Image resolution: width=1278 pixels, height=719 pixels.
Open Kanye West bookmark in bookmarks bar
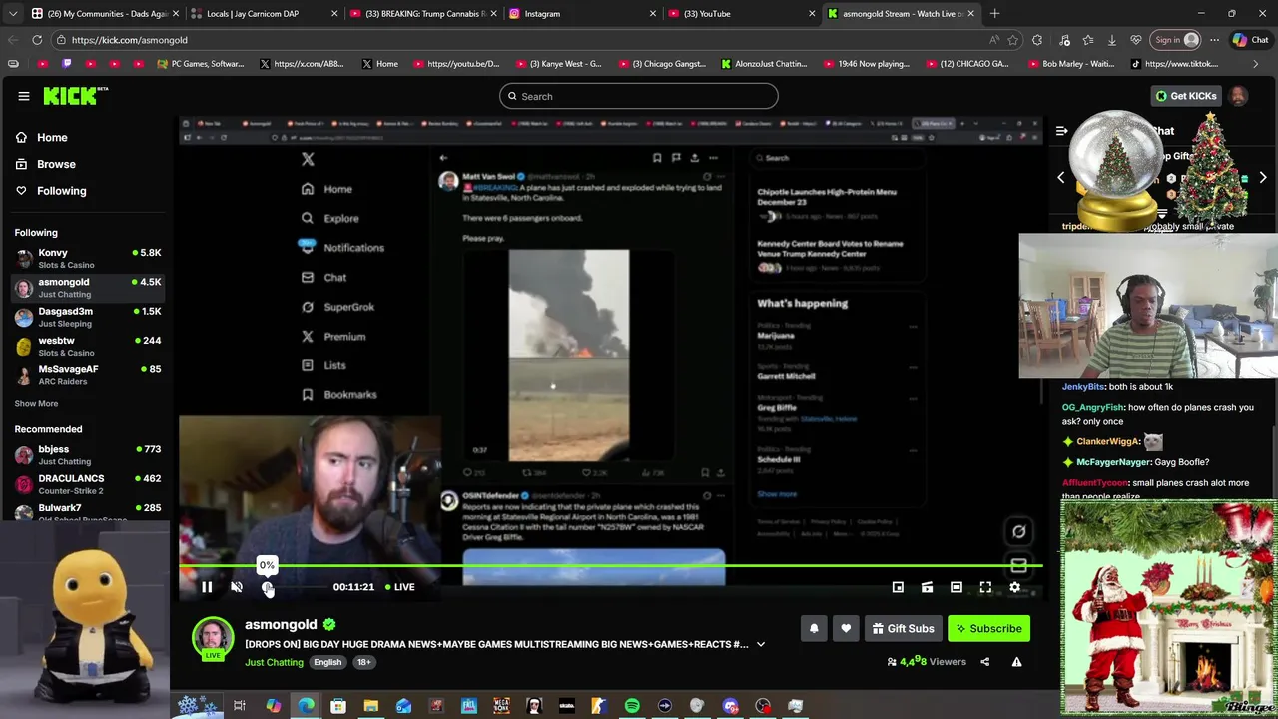click(558, 64)
